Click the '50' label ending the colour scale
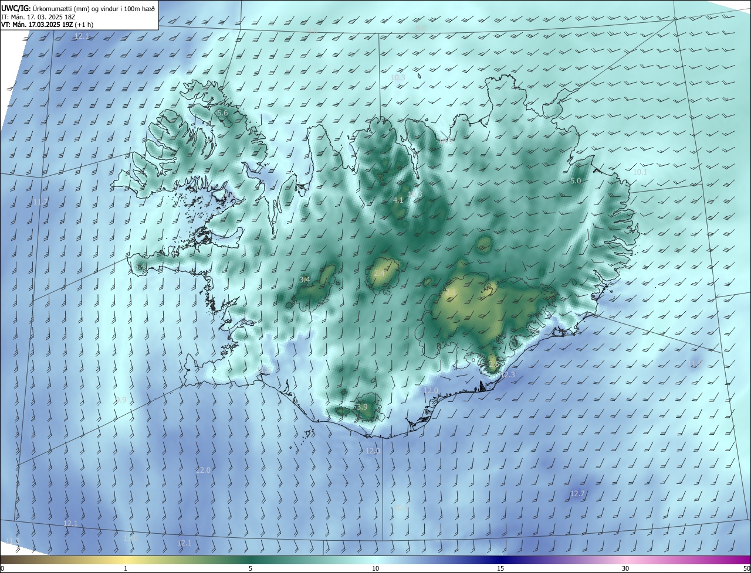 point(746,568)
